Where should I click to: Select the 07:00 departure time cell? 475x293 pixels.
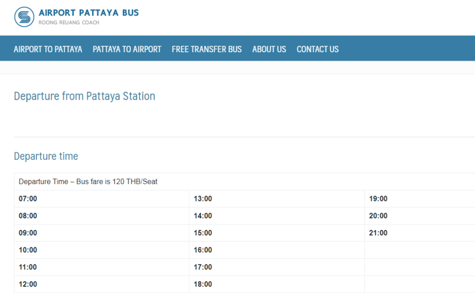pos(28,199)
